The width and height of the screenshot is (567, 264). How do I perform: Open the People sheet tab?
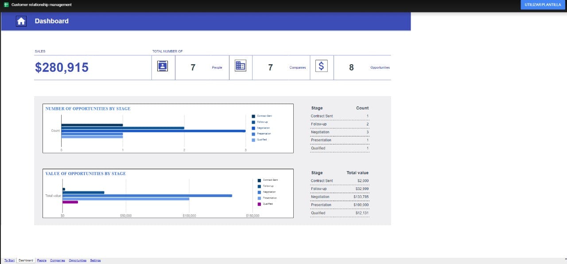[42, 260]
